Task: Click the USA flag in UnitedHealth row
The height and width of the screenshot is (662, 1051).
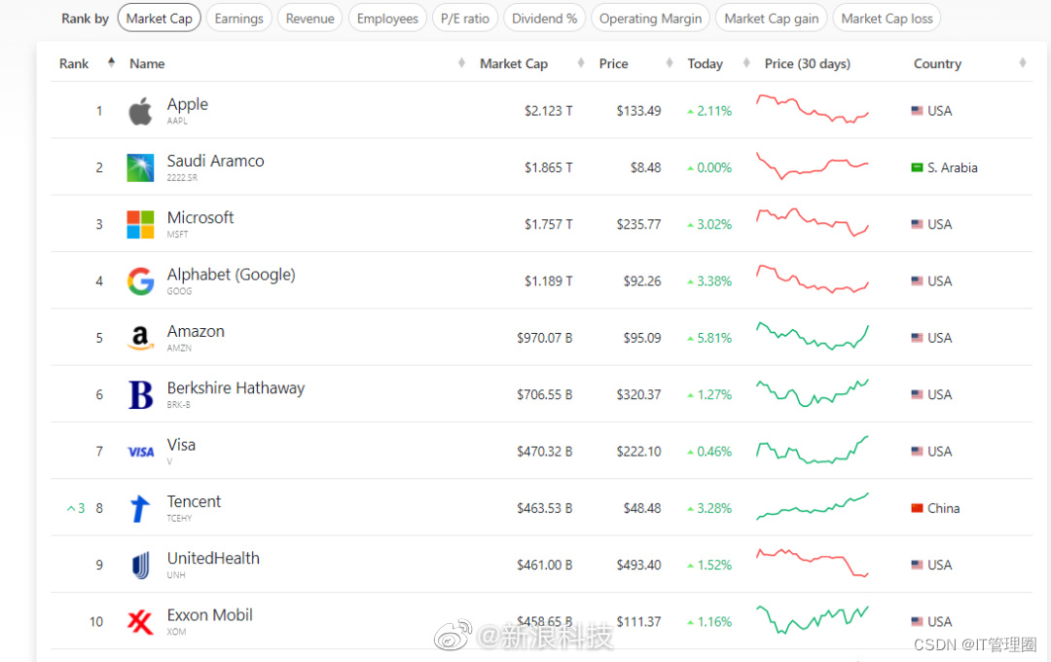Action: (917, 565)
